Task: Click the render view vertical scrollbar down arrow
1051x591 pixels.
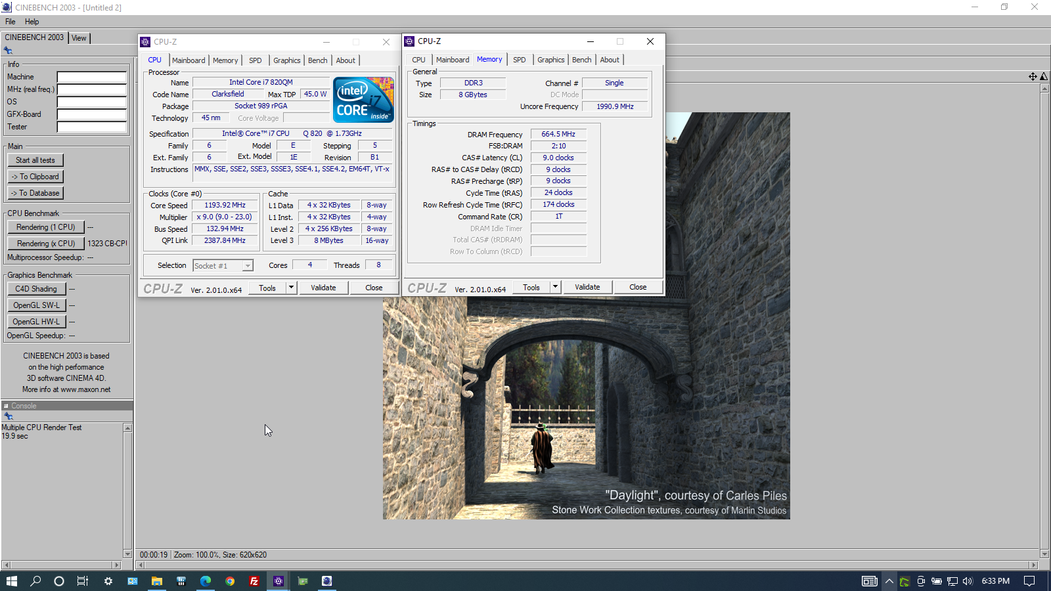Action: click(x=1044, y=554)
